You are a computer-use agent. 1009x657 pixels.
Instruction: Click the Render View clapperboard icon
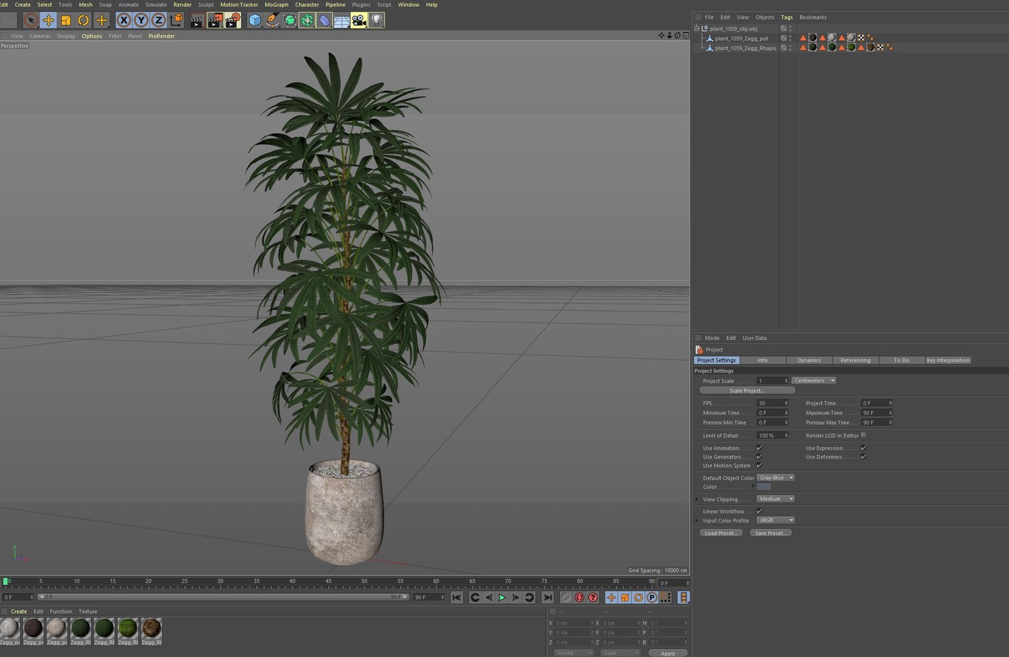196,20
